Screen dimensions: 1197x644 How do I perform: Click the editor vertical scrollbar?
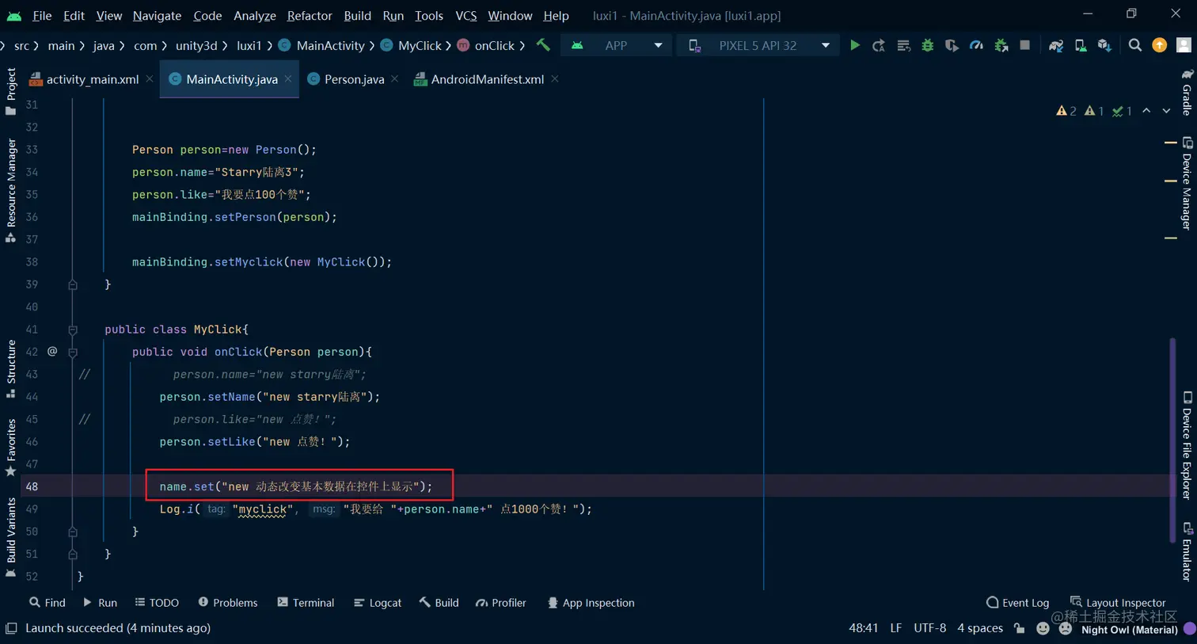coord(1173,440)
